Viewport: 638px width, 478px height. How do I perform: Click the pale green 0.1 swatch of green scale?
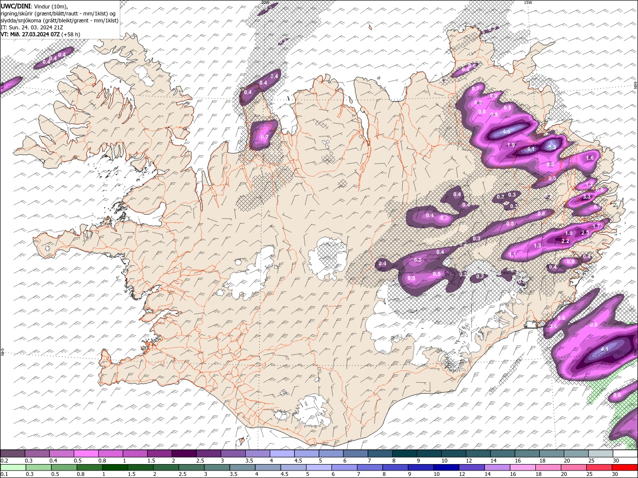coord(12,467)
